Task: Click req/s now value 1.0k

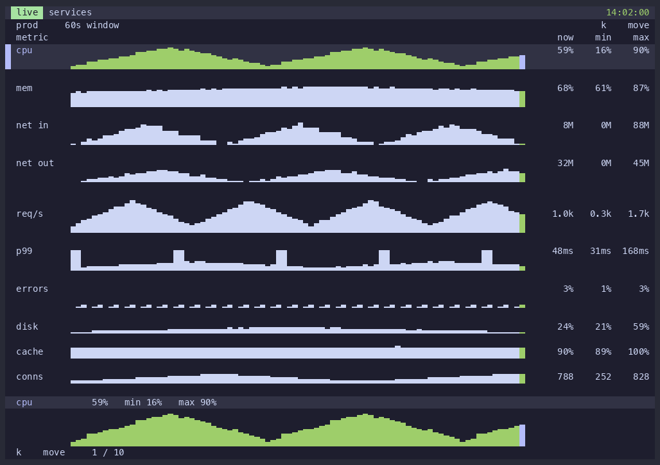Action: pyautogui.click(x=563, y=214)
